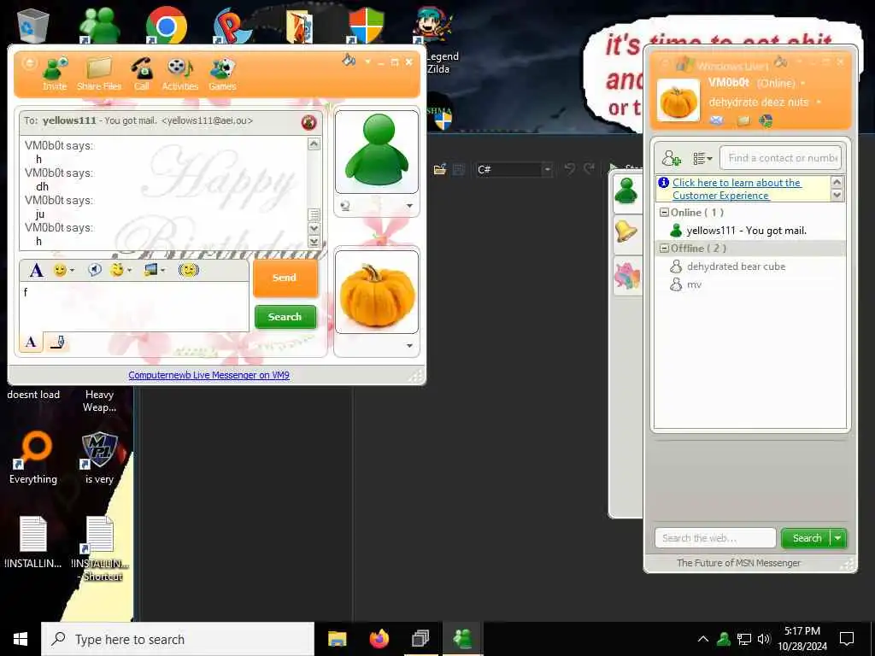Click pumpkin avatar in Messenger main window

point(678,101)
